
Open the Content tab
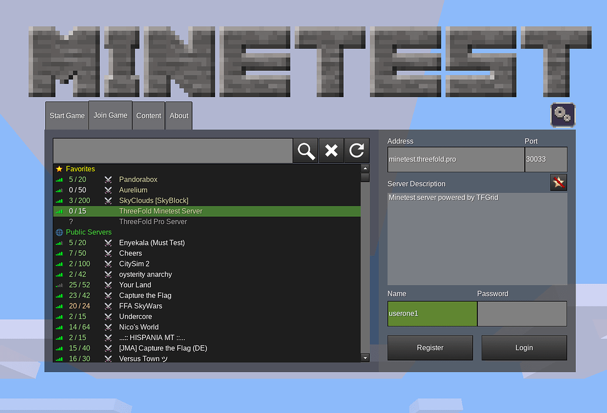pyautogui.click(x=148, y=116)
